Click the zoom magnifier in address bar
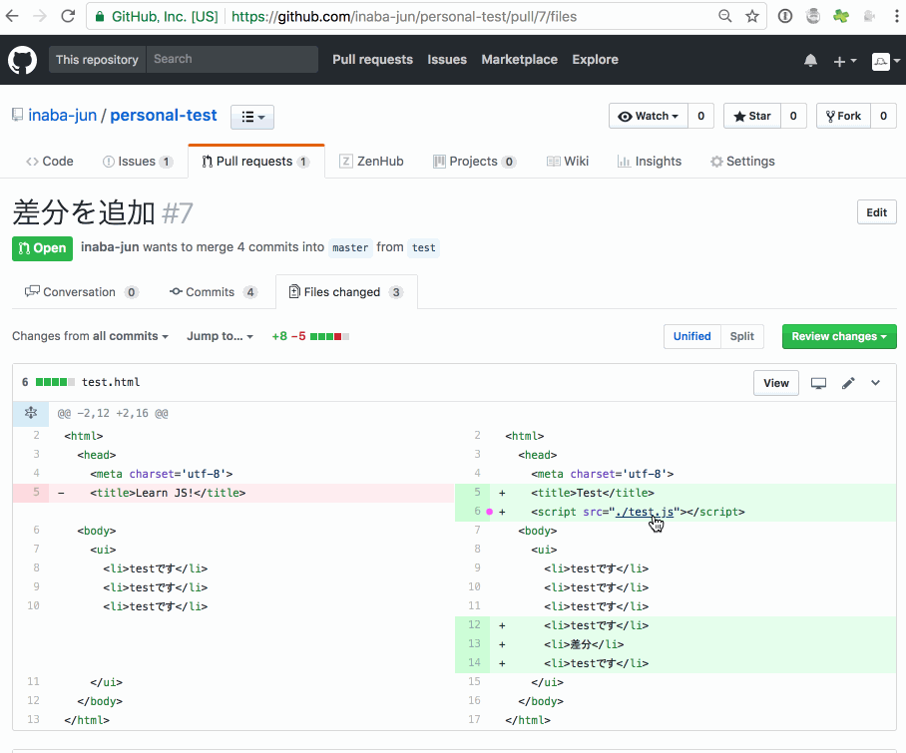This screenshot has width=906, height=753. pos(724,16)
